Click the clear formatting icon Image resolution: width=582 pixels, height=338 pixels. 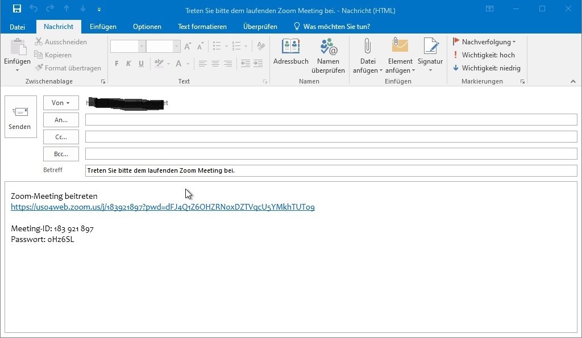click(x=261, y=47)
